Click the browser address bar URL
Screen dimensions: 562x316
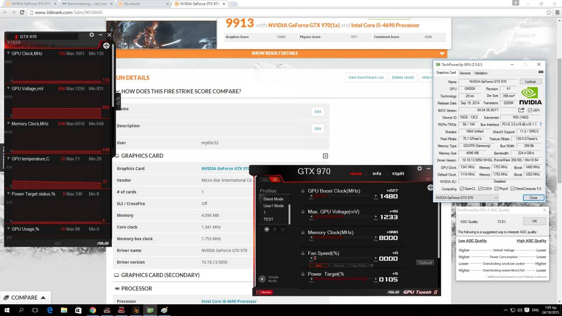click(x=68, y=13)
